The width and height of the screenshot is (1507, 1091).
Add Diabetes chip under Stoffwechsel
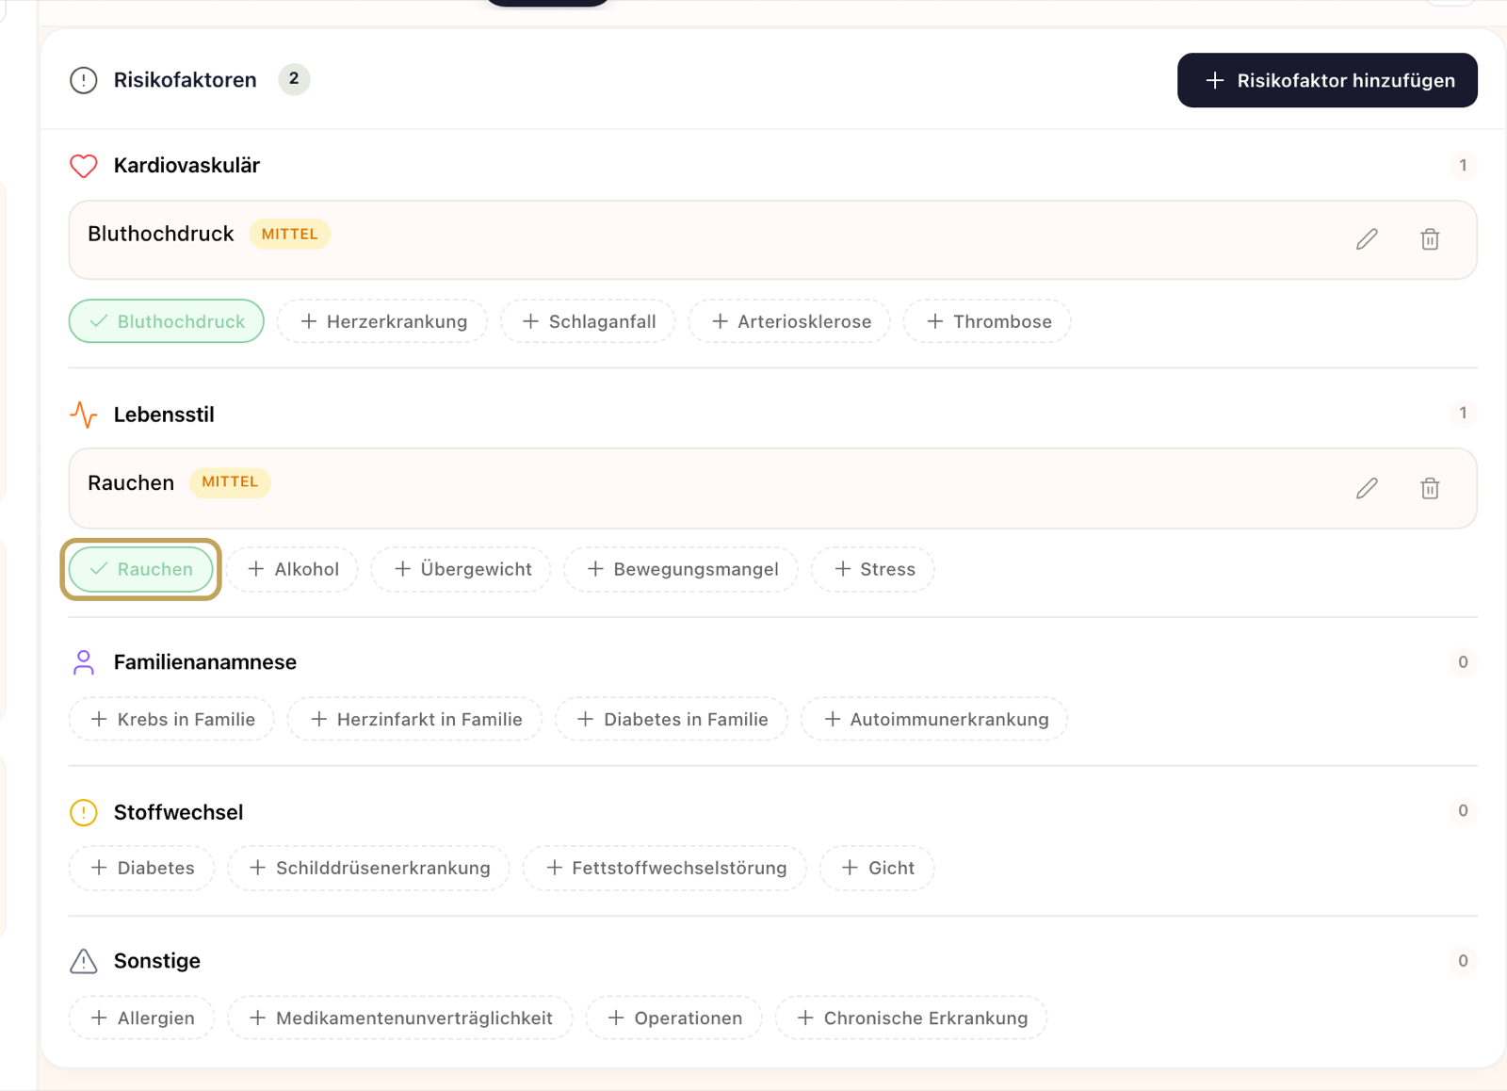[x=141, y=868]
